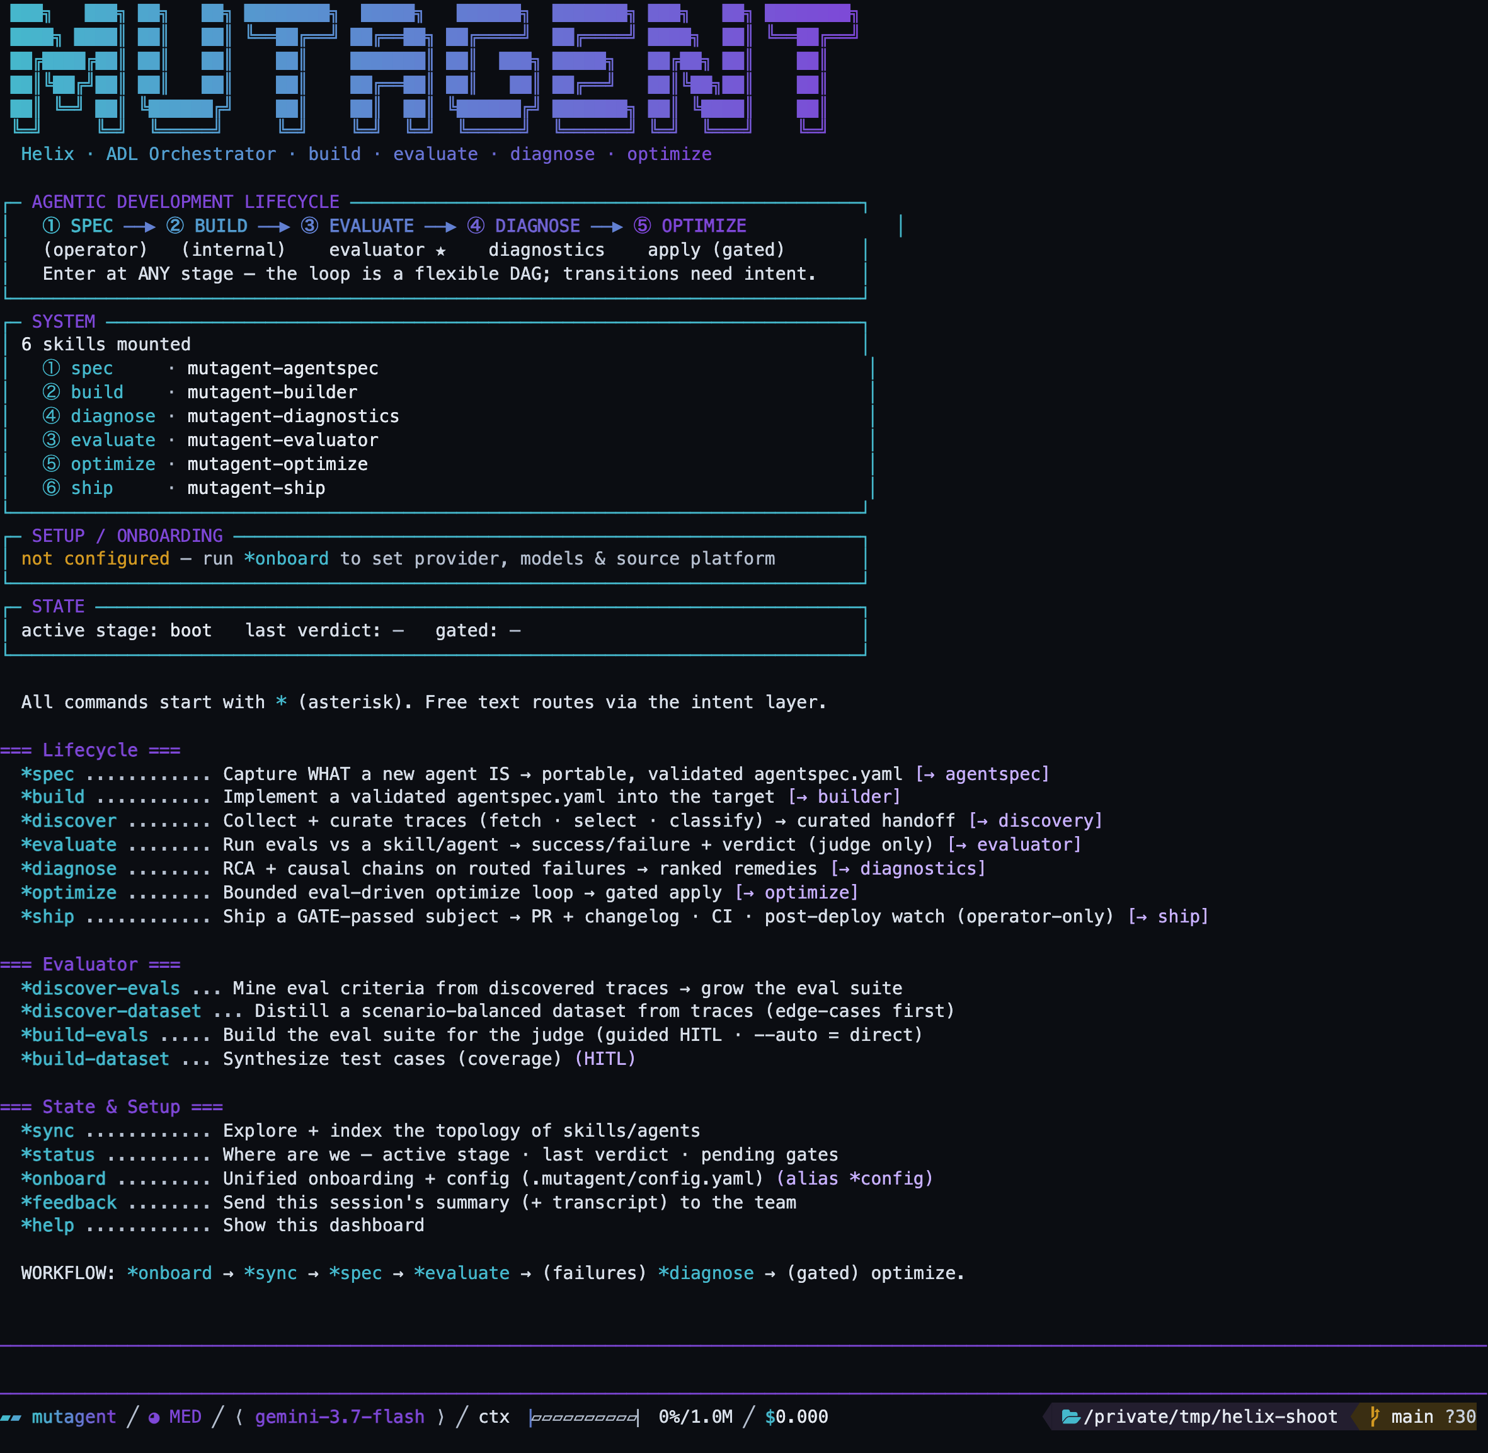Click the *spec command in Lifecycle list
The image size is (1488, 1453).
point(47,774)
